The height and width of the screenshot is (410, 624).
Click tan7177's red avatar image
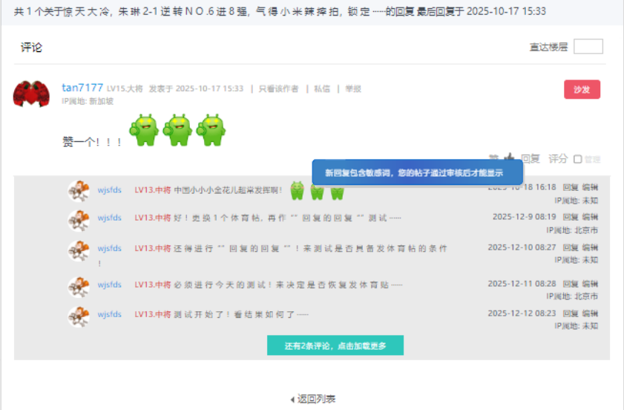tap(31, 94)
